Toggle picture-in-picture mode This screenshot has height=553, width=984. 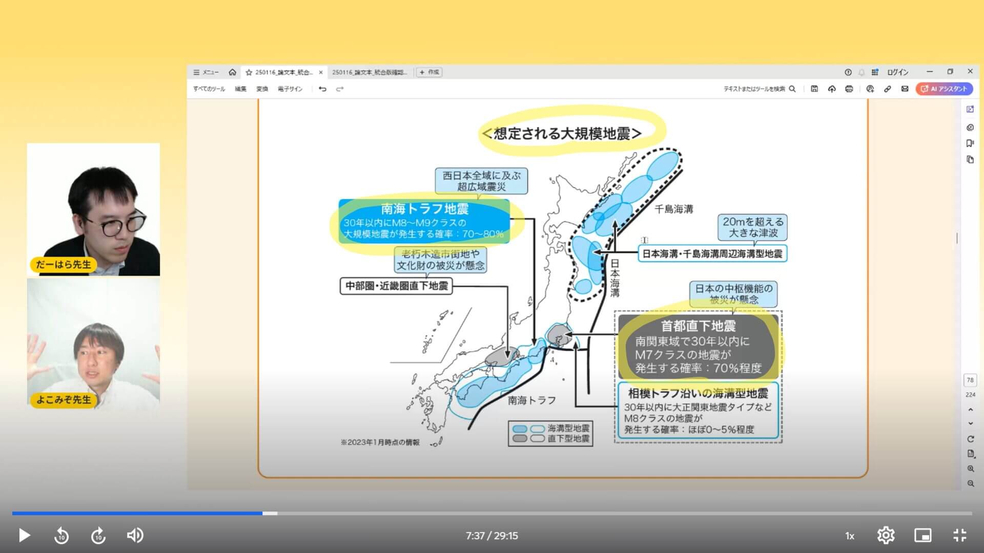click(x=922, y=536)
